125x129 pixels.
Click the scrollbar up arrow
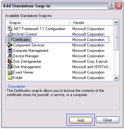[x=116, y=22]
